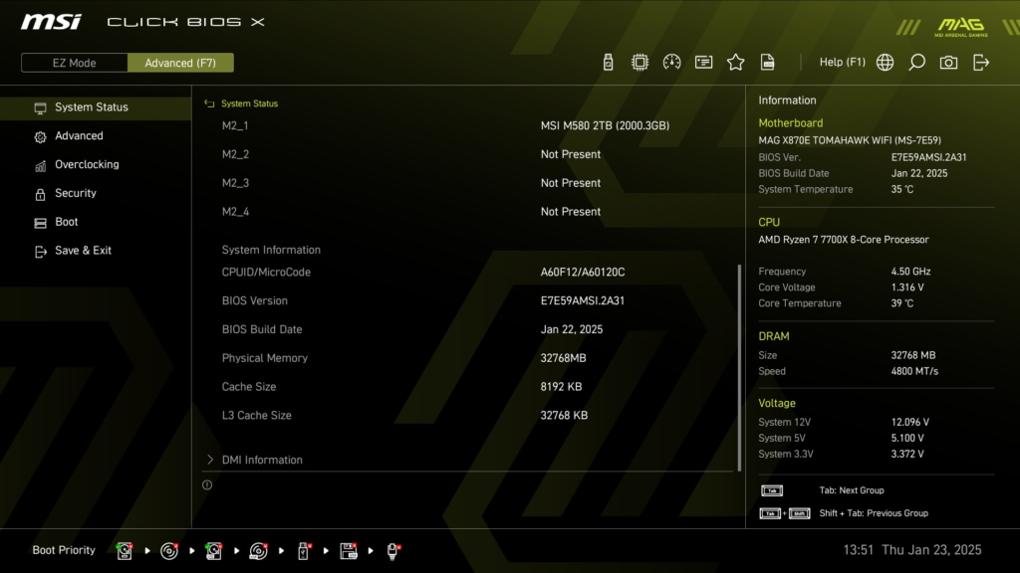Click the main panel vertical scrollbar
This screenshot has width=1020, height=573.
(x=739, y=367)
